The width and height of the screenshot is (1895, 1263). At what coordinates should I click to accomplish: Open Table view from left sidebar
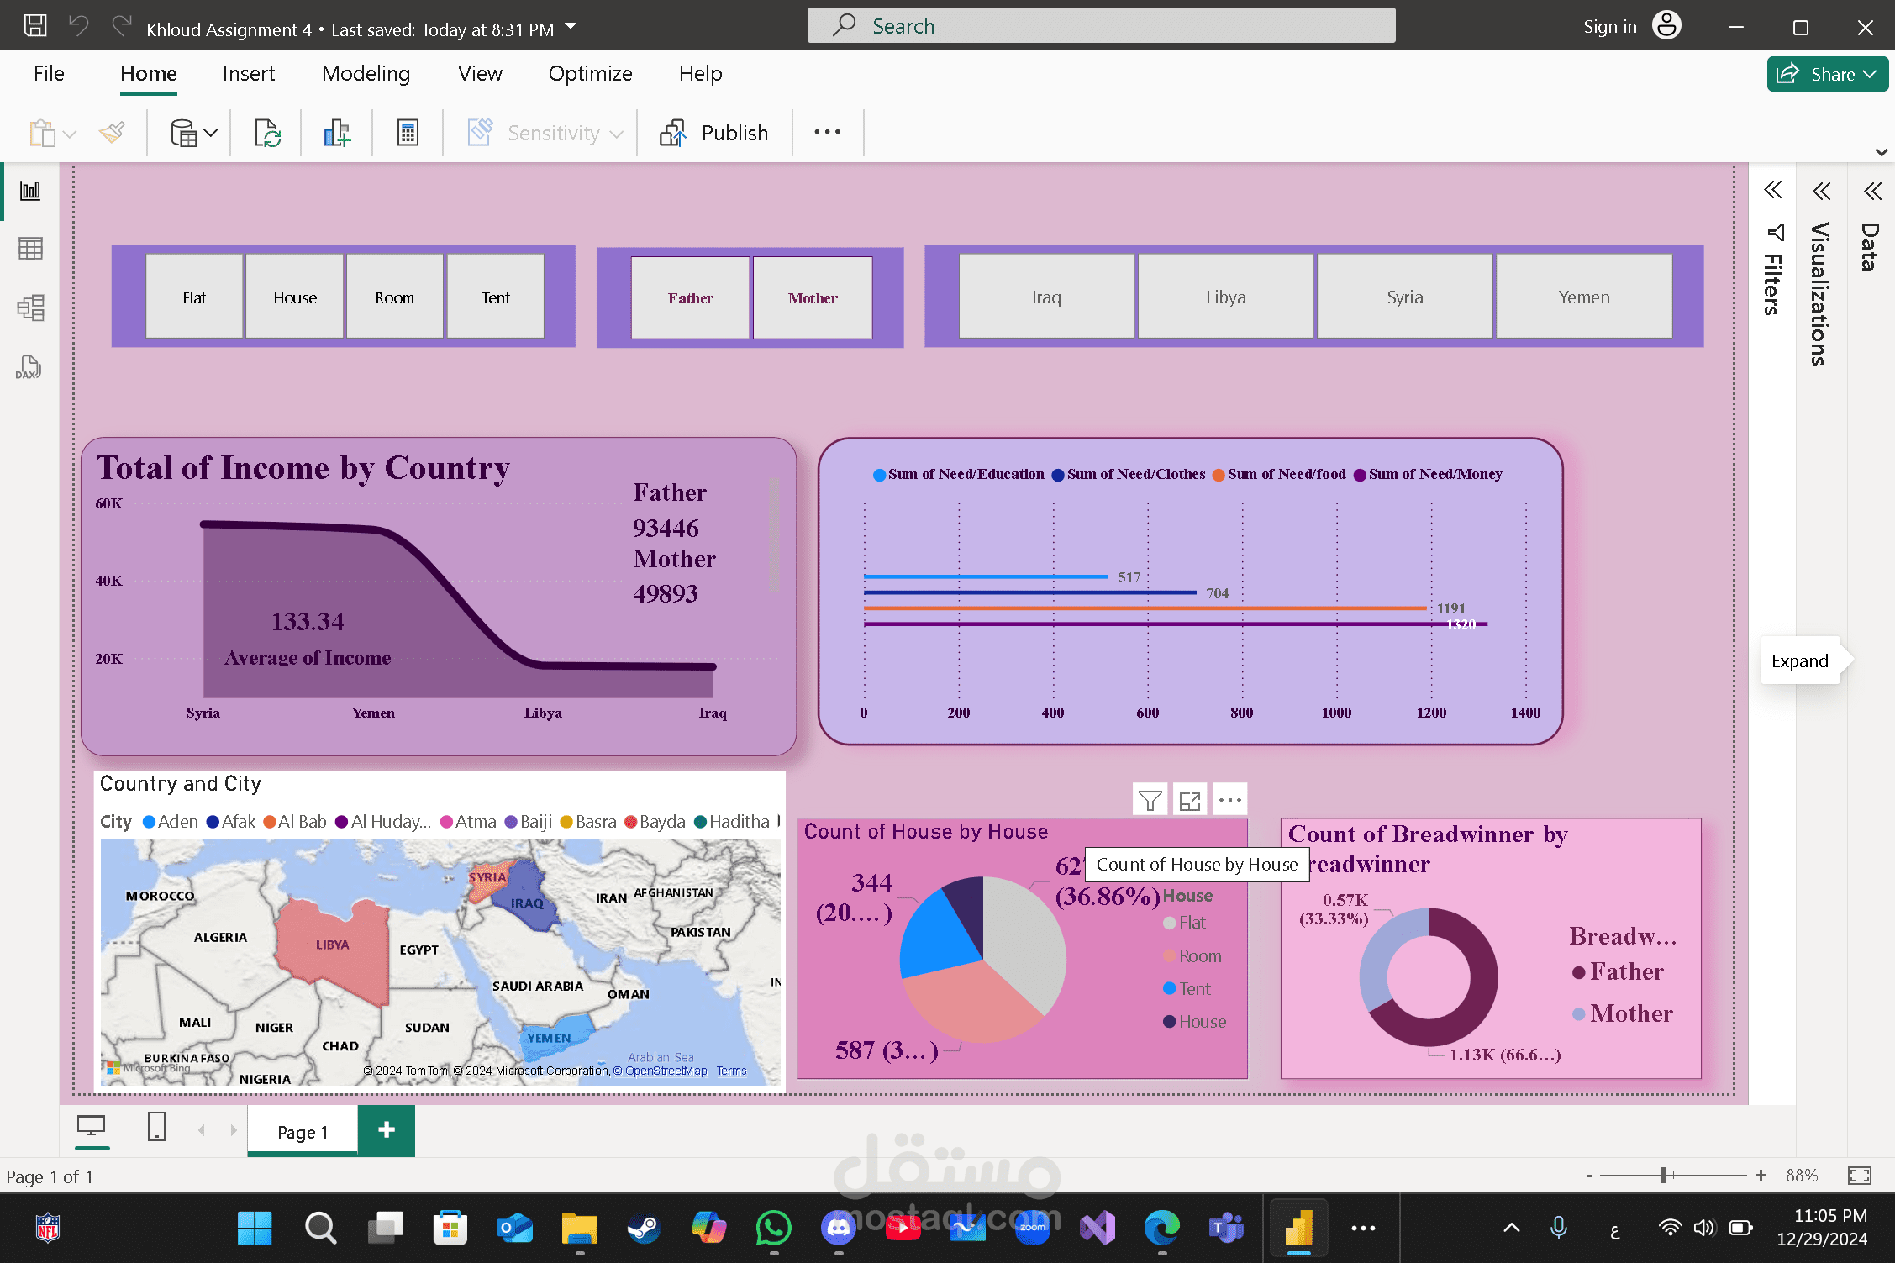click(x=30, y=249)
